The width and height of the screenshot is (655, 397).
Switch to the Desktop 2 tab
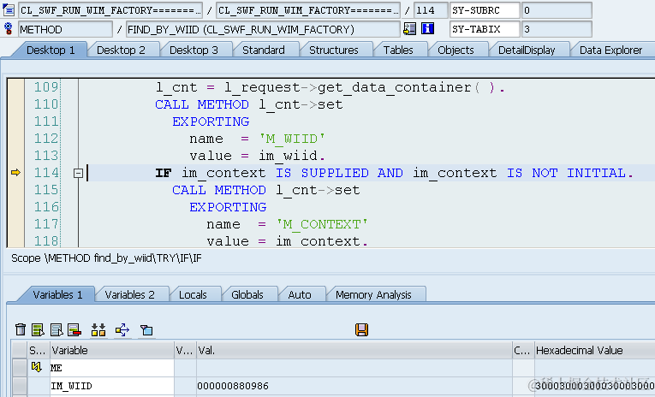pyautogui.click(x=121, y=50)
